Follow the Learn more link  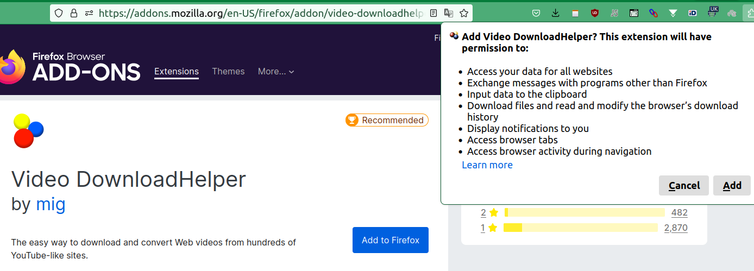487,165
